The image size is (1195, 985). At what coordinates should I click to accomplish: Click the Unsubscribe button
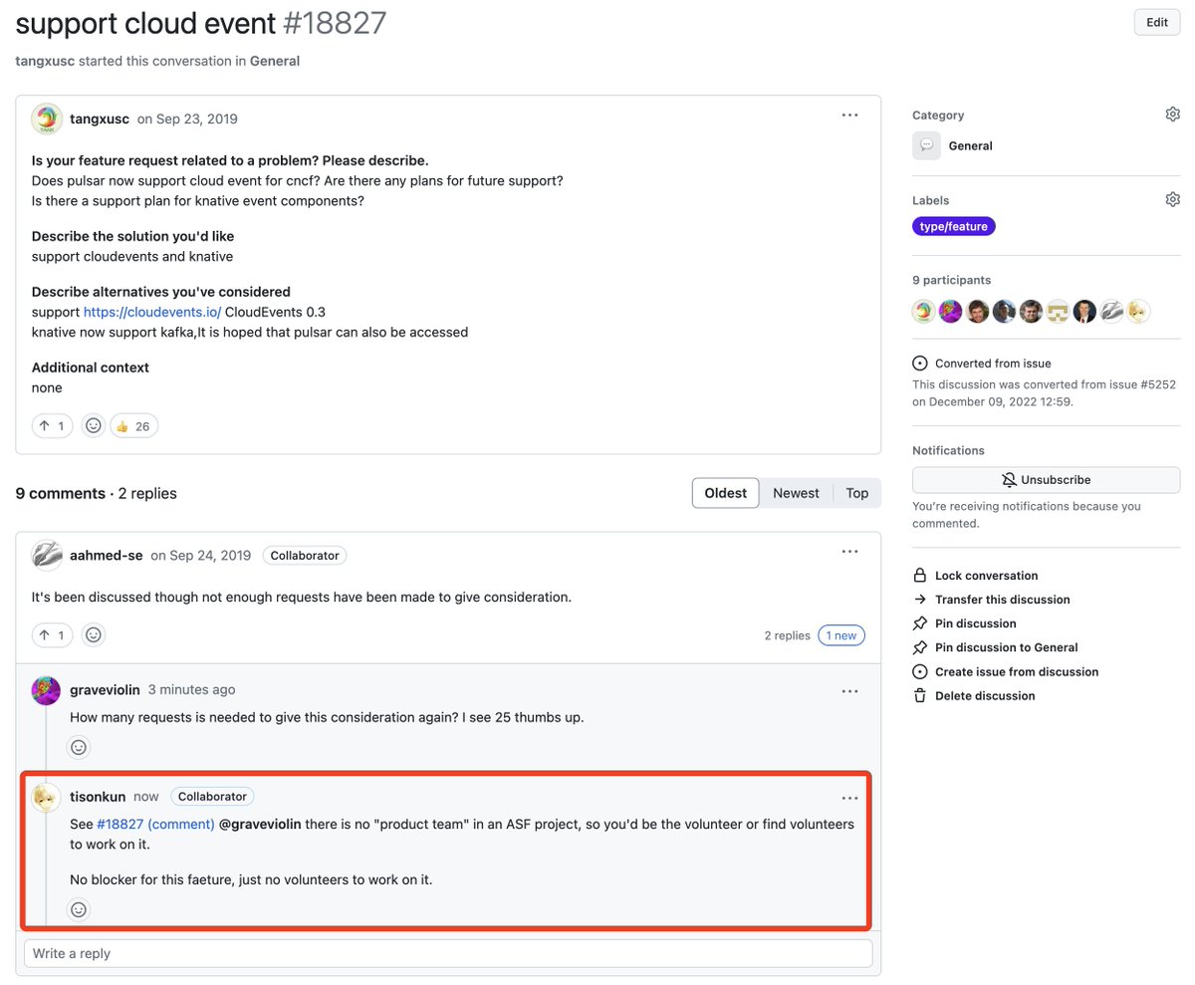[x=1046, y=479]
